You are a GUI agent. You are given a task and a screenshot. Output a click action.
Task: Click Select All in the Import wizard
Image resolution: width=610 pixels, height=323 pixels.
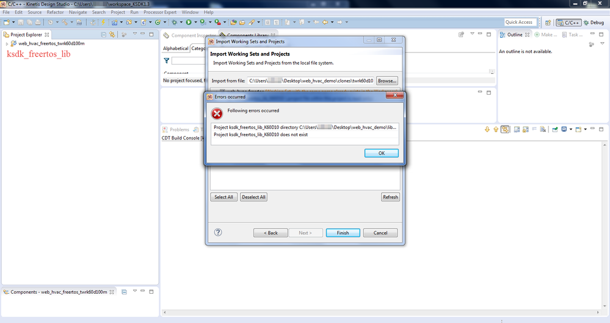pyautogui.click(x=223, y=197)
